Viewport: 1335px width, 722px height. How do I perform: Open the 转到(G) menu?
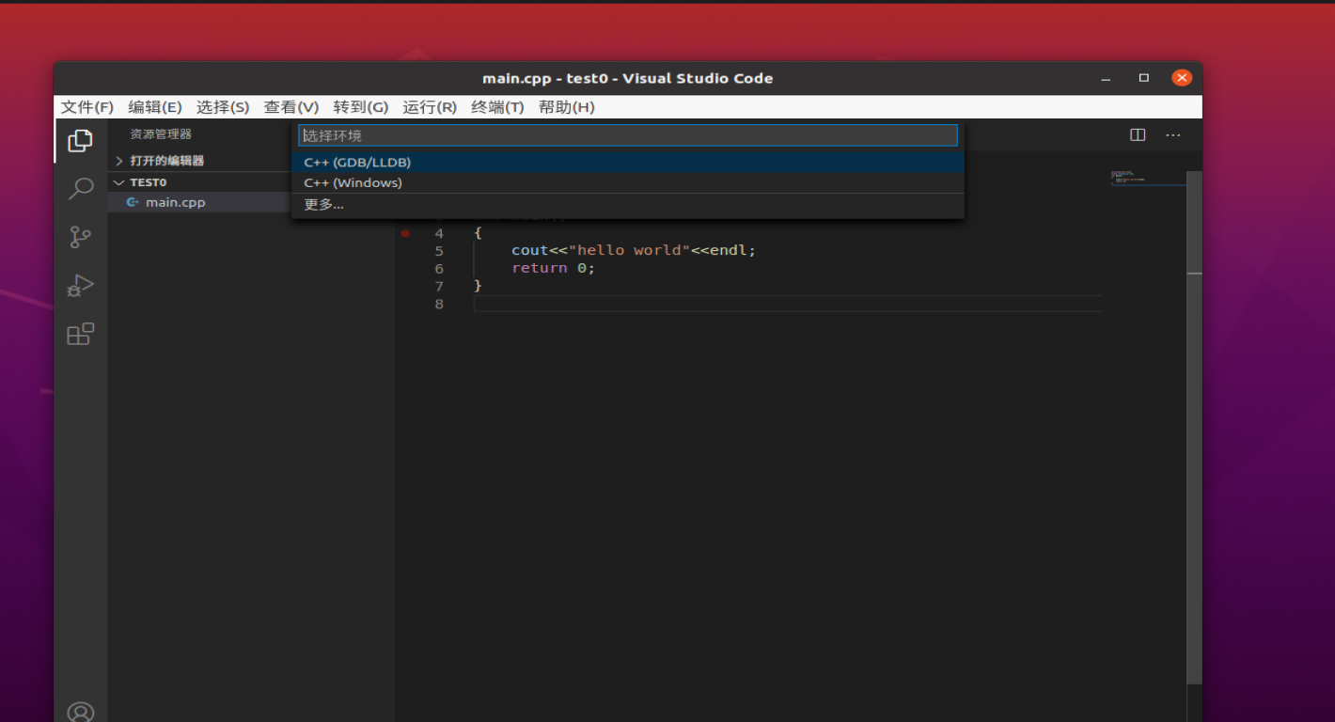361,107
